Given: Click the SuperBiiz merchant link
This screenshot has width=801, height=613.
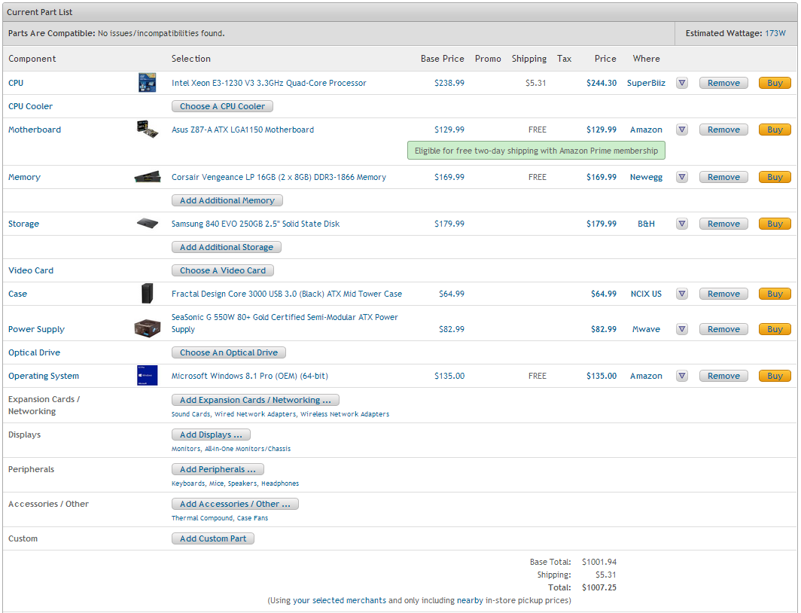Looking at the screenshot, I should point(646,83).
